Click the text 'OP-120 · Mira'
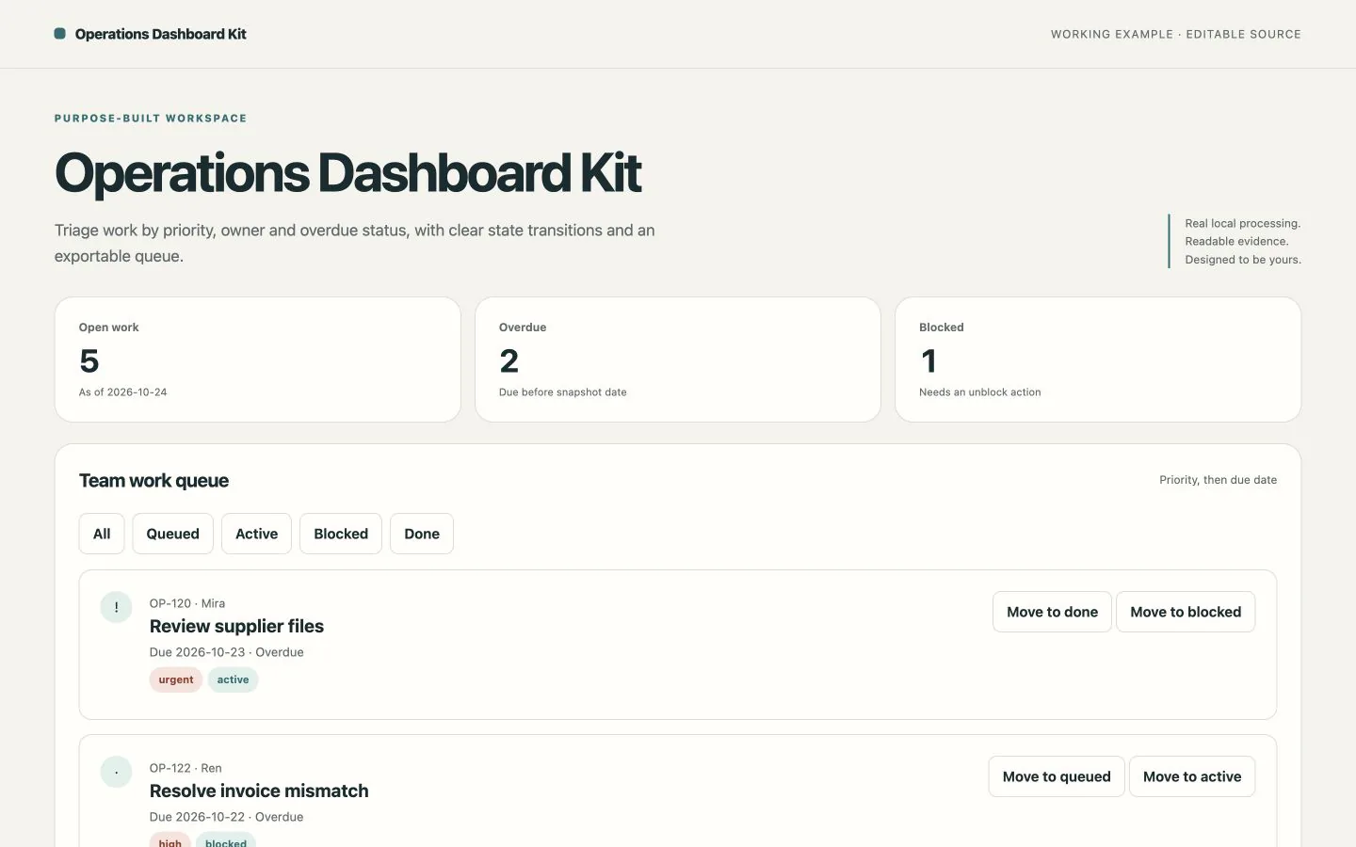Screen dimensions: 1356x847 pos(187,603)
